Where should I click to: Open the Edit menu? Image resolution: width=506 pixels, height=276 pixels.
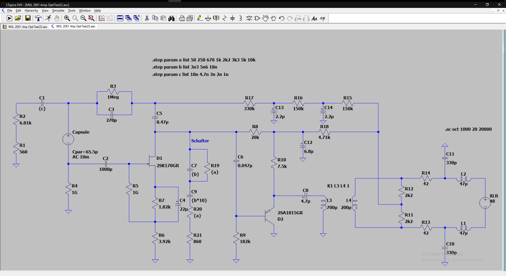coord(19,10)
